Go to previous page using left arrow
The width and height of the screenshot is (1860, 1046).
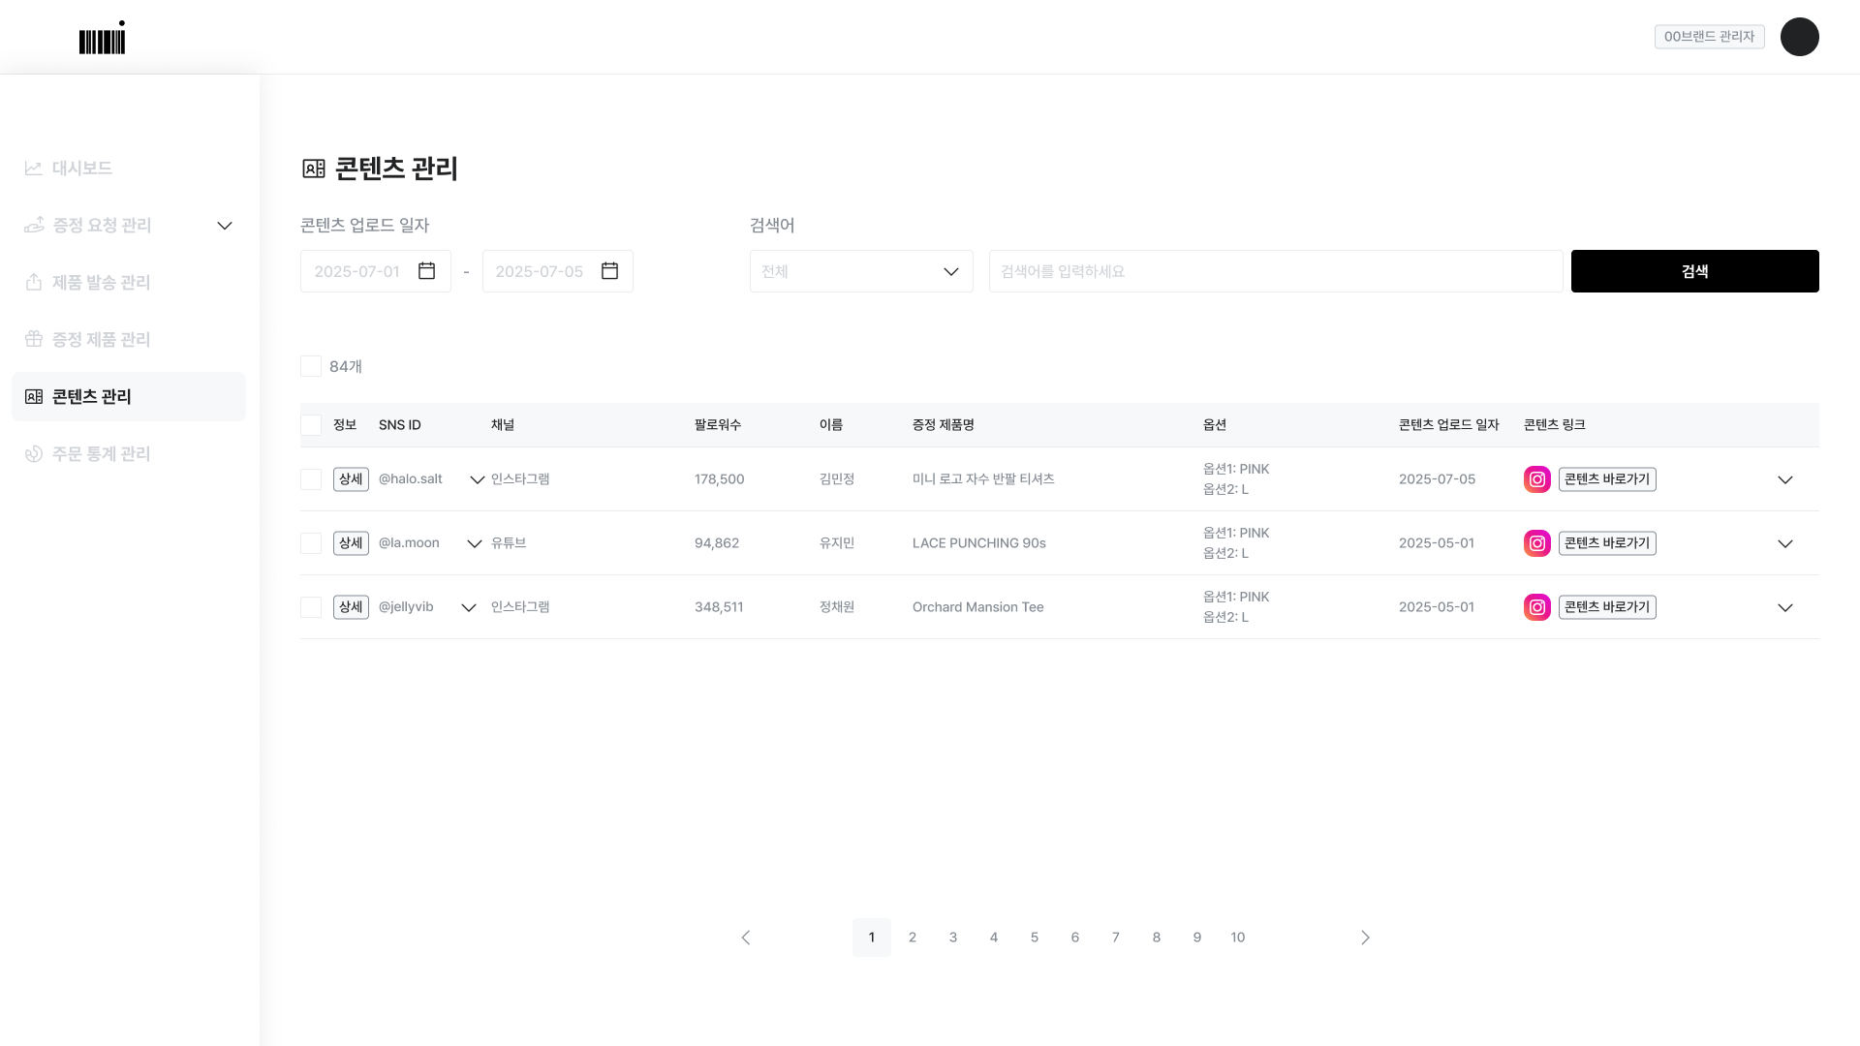746,938
